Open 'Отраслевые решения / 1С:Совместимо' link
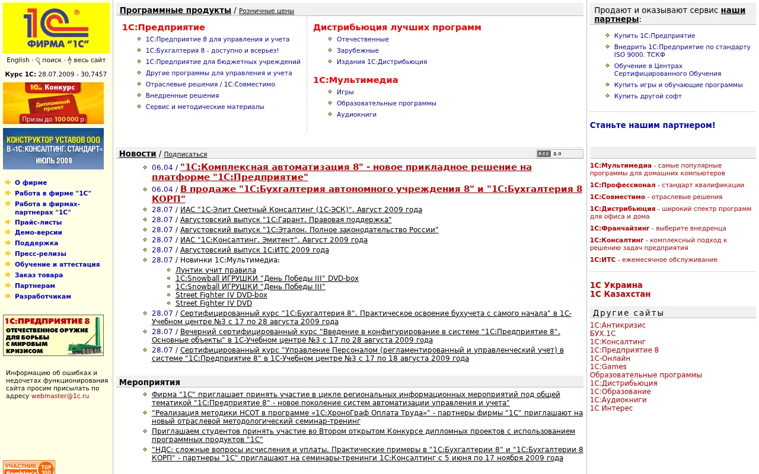 coord(211,85)
